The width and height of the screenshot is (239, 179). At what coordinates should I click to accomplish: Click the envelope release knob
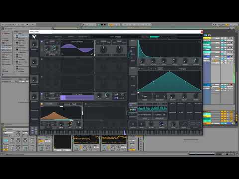tap(196, 61)
